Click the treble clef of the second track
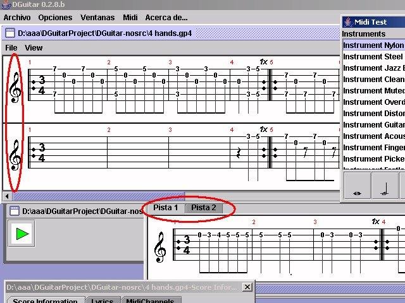Screen dimensions: 405x303 (x=15, y=155)
